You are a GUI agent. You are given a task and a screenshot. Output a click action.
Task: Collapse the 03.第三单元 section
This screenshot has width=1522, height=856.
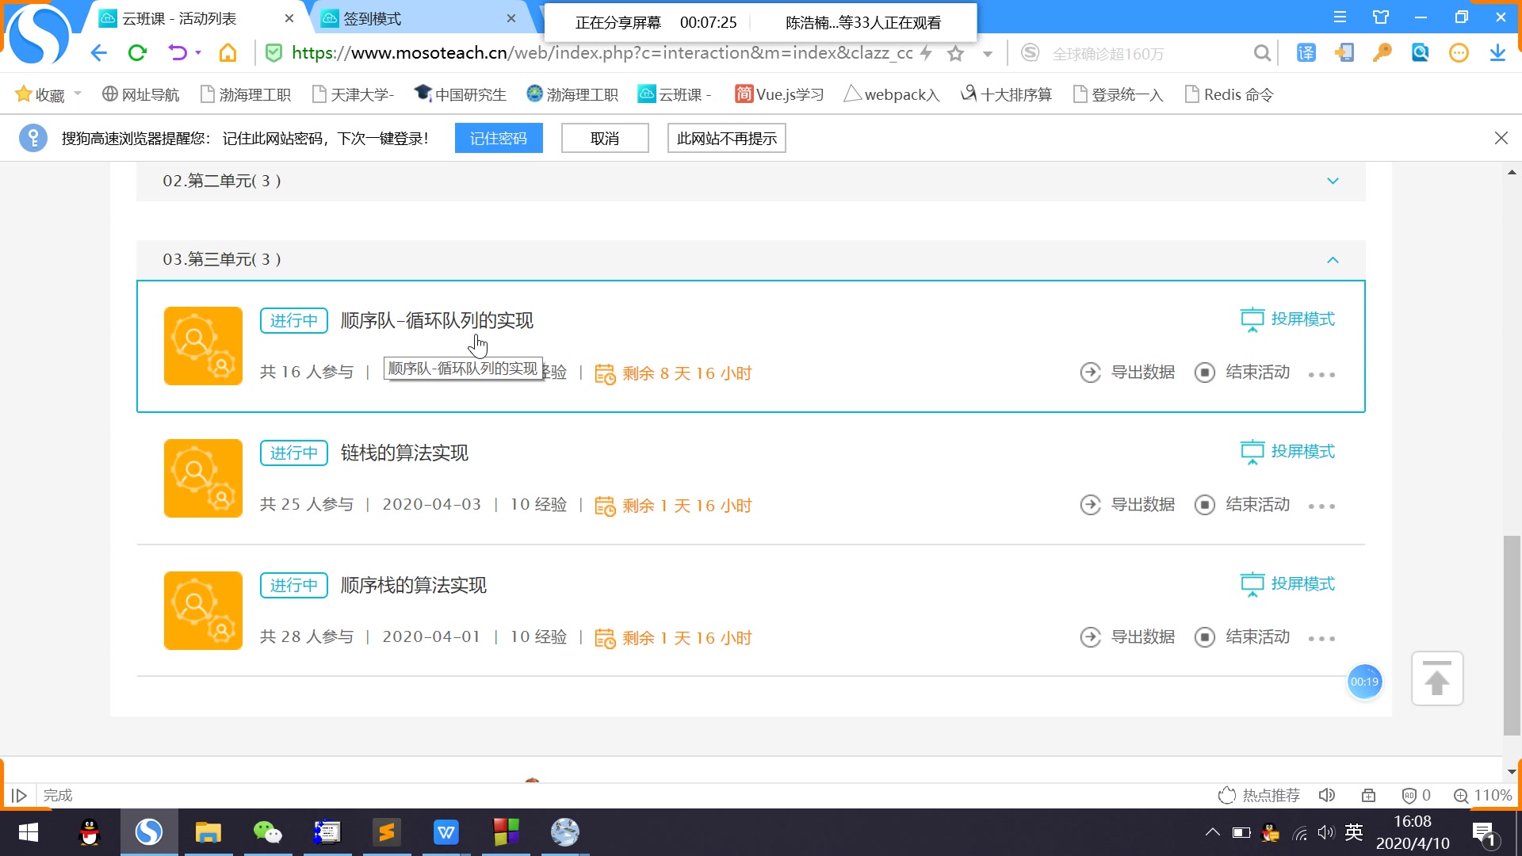coord(1334,259)
